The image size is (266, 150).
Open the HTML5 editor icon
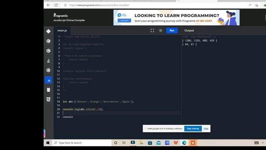click(48, 100)
